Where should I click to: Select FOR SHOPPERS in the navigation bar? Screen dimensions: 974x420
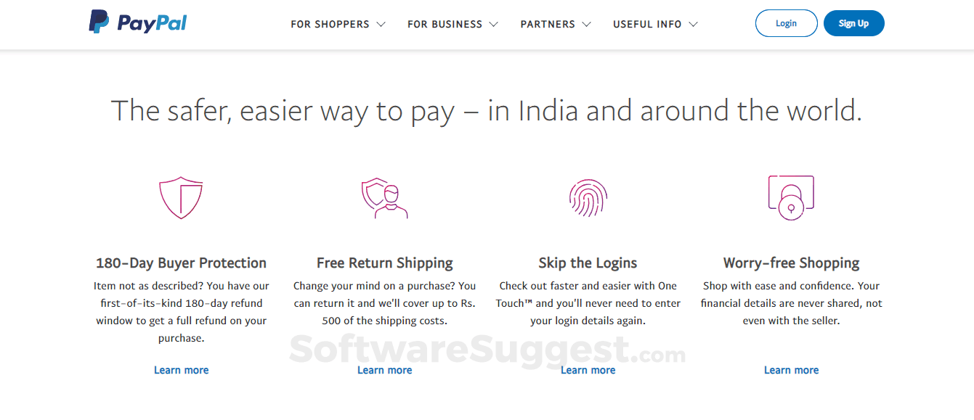click(329, 24)
